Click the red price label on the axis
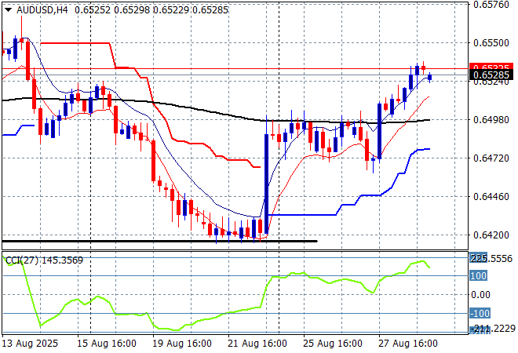518x353 pixels. [491, 67]
